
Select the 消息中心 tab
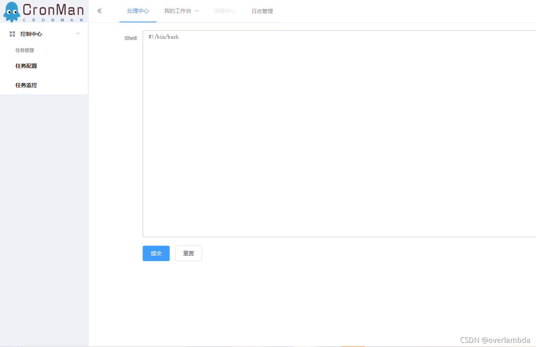click(225, 11)
